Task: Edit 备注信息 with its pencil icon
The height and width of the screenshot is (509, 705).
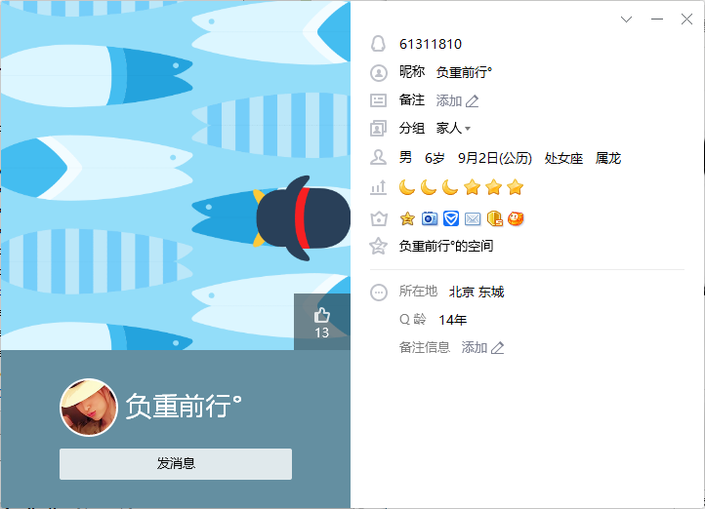Action: click(x=497, y=348)
